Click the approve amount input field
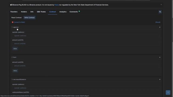This screenshot has width=173, height=97. click(86, 44)
